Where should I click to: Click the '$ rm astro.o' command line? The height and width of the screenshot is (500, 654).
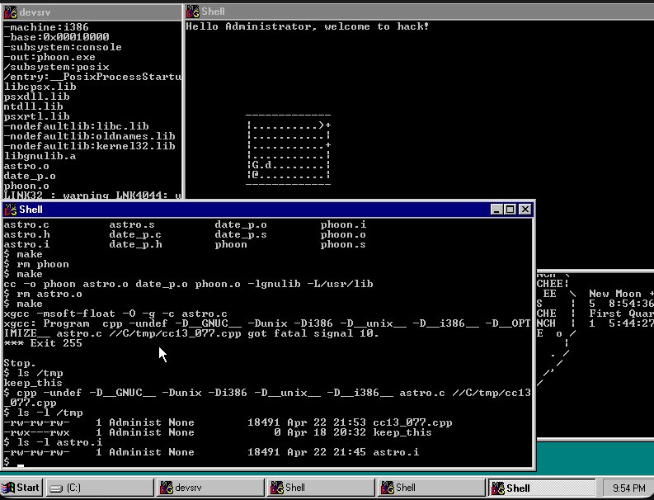click(x=43, y=294)
